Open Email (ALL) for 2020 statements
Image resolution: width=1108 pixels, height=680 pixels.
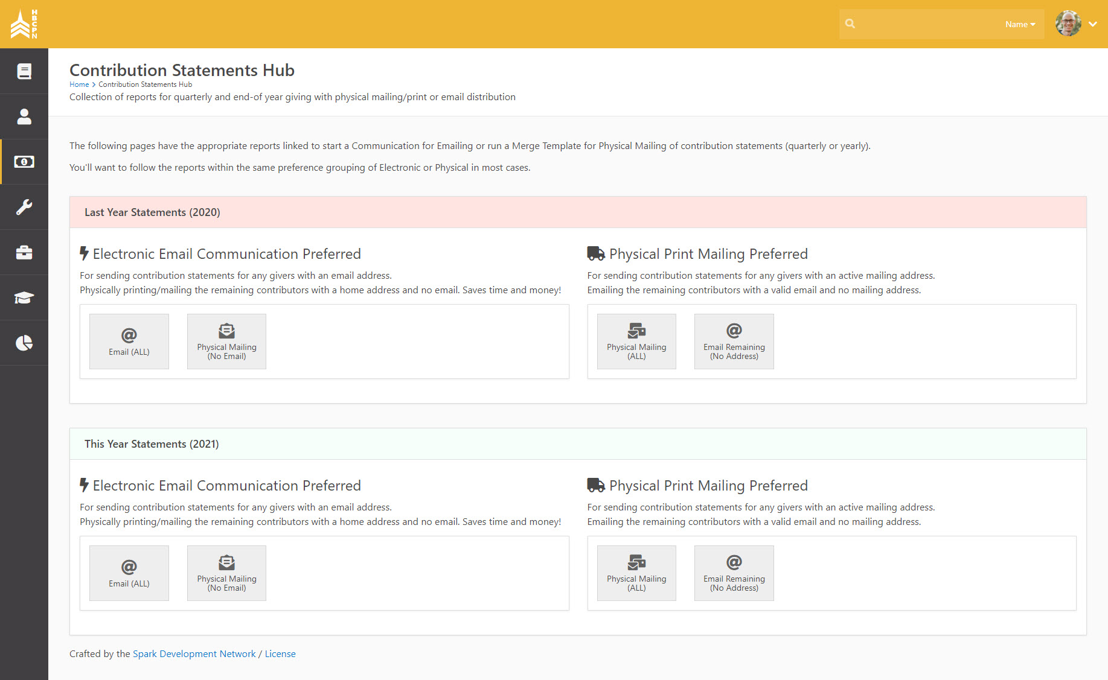point(129,342)
